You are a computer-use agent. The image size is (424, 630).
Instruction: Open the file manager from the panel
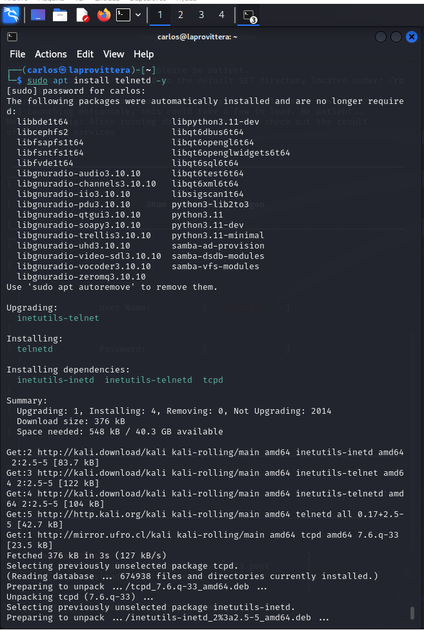pos(60,15)
